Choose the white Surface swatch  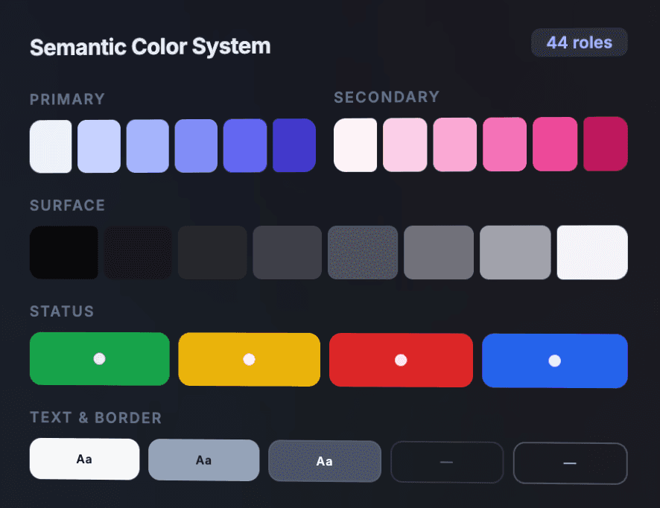point(592,252)
